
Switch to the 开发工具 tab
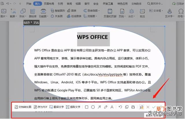(108, 4)
